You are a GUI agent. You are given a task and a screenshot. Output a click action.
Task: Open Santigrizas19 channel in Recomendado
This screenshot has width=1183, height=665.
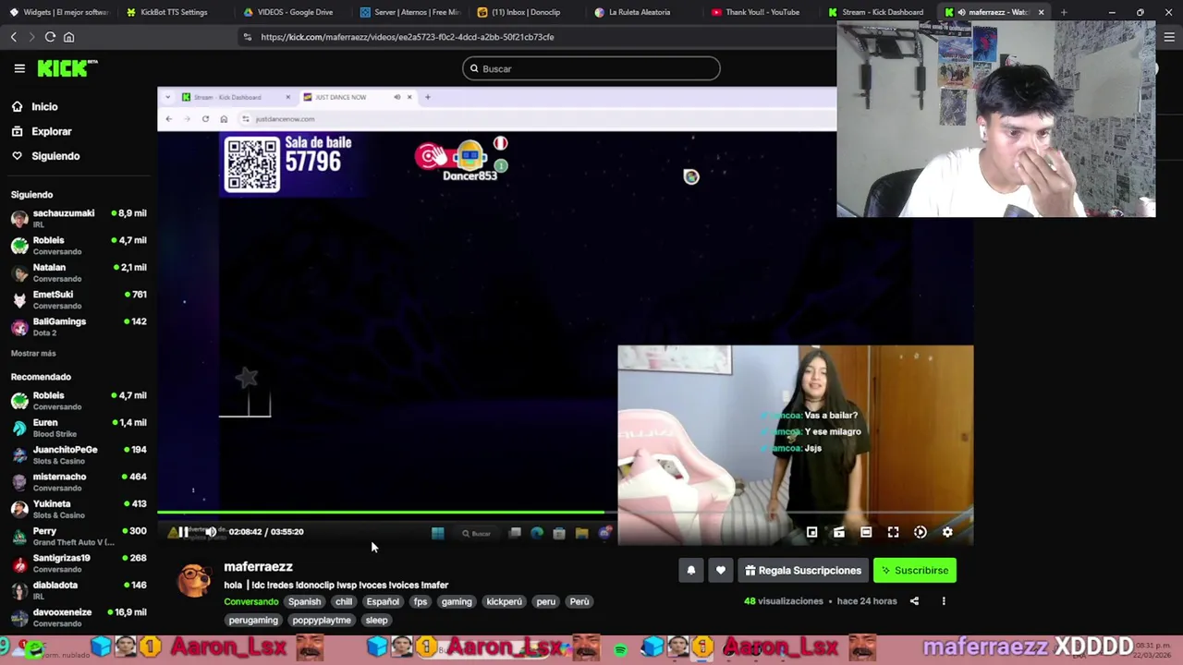click(x=79, y=562)
